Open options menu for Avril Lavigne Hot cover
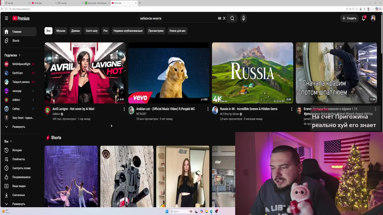The width and height of the screenshot is (383, 215). (x=124, y=109)
